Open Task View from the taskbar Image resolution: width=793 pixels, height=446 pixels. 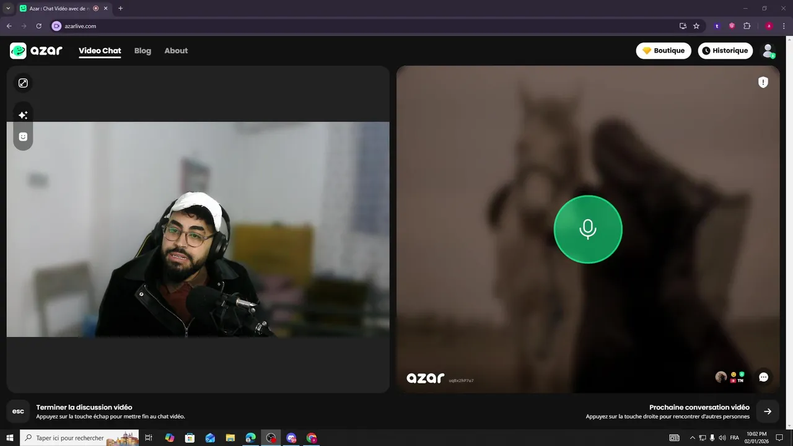coord(149,438)
